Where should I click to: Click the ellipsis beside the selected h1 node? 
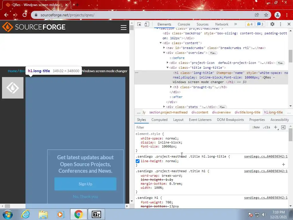(136, 72)
